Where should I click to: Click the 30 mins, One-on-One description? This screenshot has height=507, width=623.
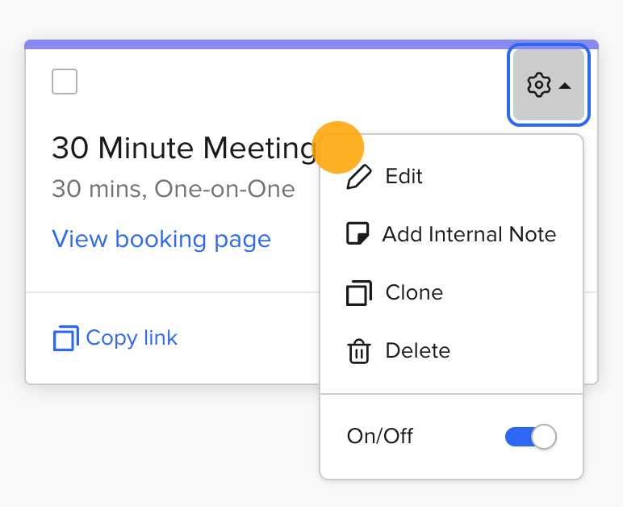point(174,189)
